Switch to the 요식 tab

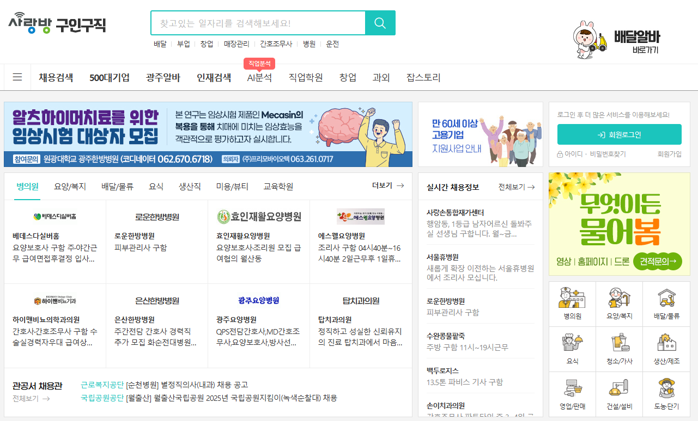coord(156,187)
